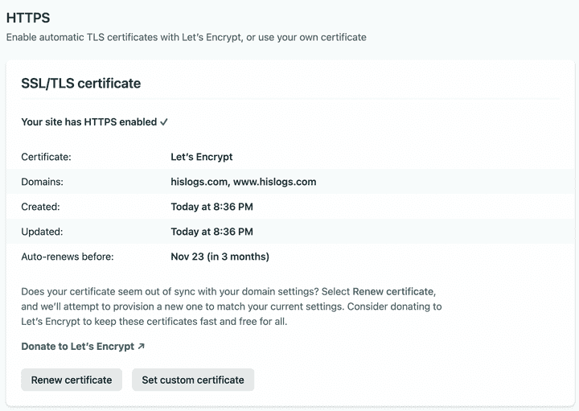The height and width of the screenshot is (411, 579).
Task: Click the 'Domains:' row label
Action: pyautogui.click(x=42, y=182)
